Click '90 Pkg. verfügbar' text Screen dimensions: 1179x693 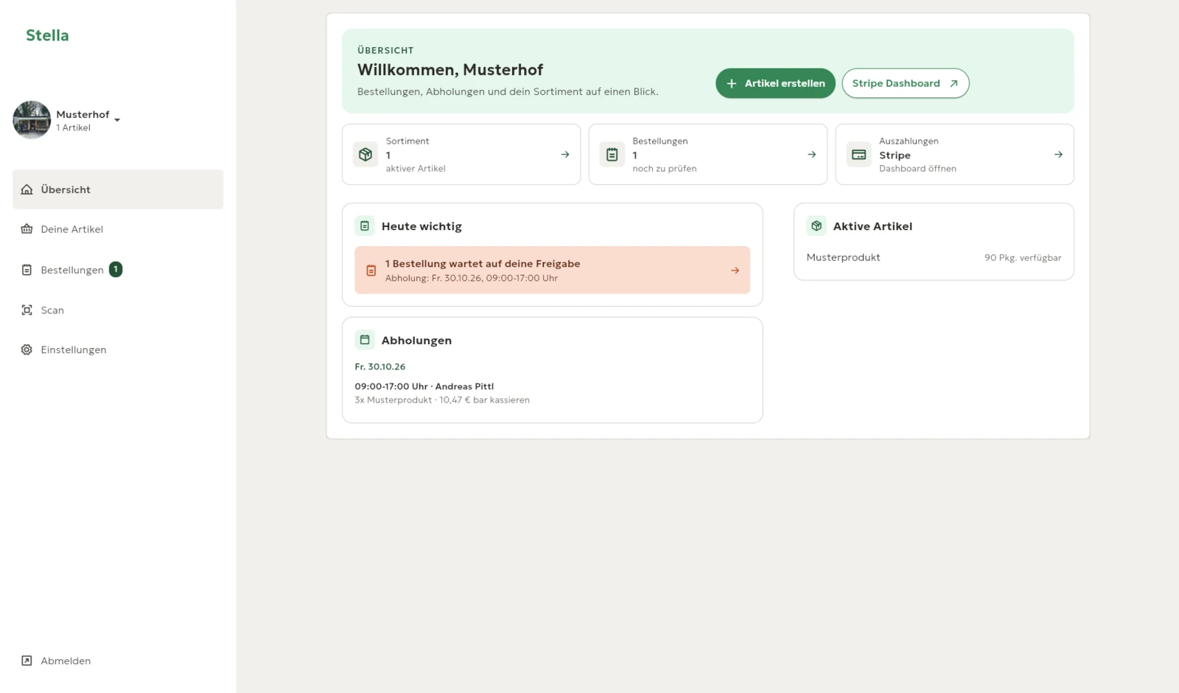(x=1023, y=257)
